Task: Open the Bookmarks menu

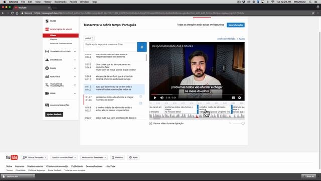Action: click(60, 2)
